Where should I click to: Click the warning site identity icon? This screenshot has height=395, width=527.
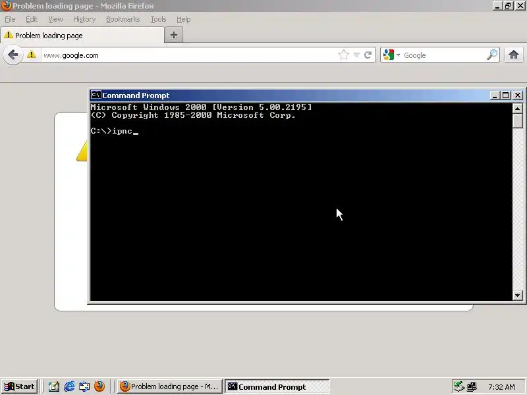pos(32,55)
